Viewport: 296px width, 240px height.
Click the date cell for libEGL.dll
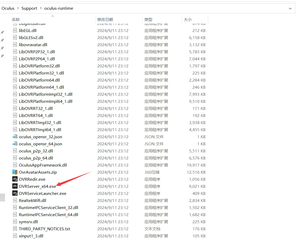click(113, 31)
